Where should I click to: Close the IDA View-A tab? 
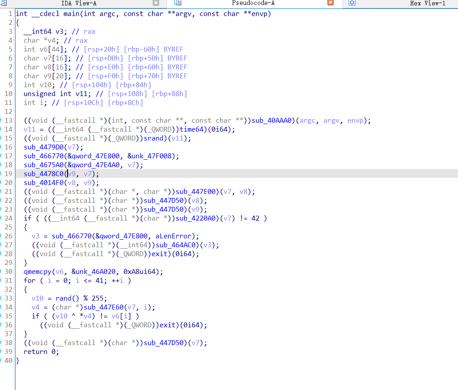(x=156, y=3)
